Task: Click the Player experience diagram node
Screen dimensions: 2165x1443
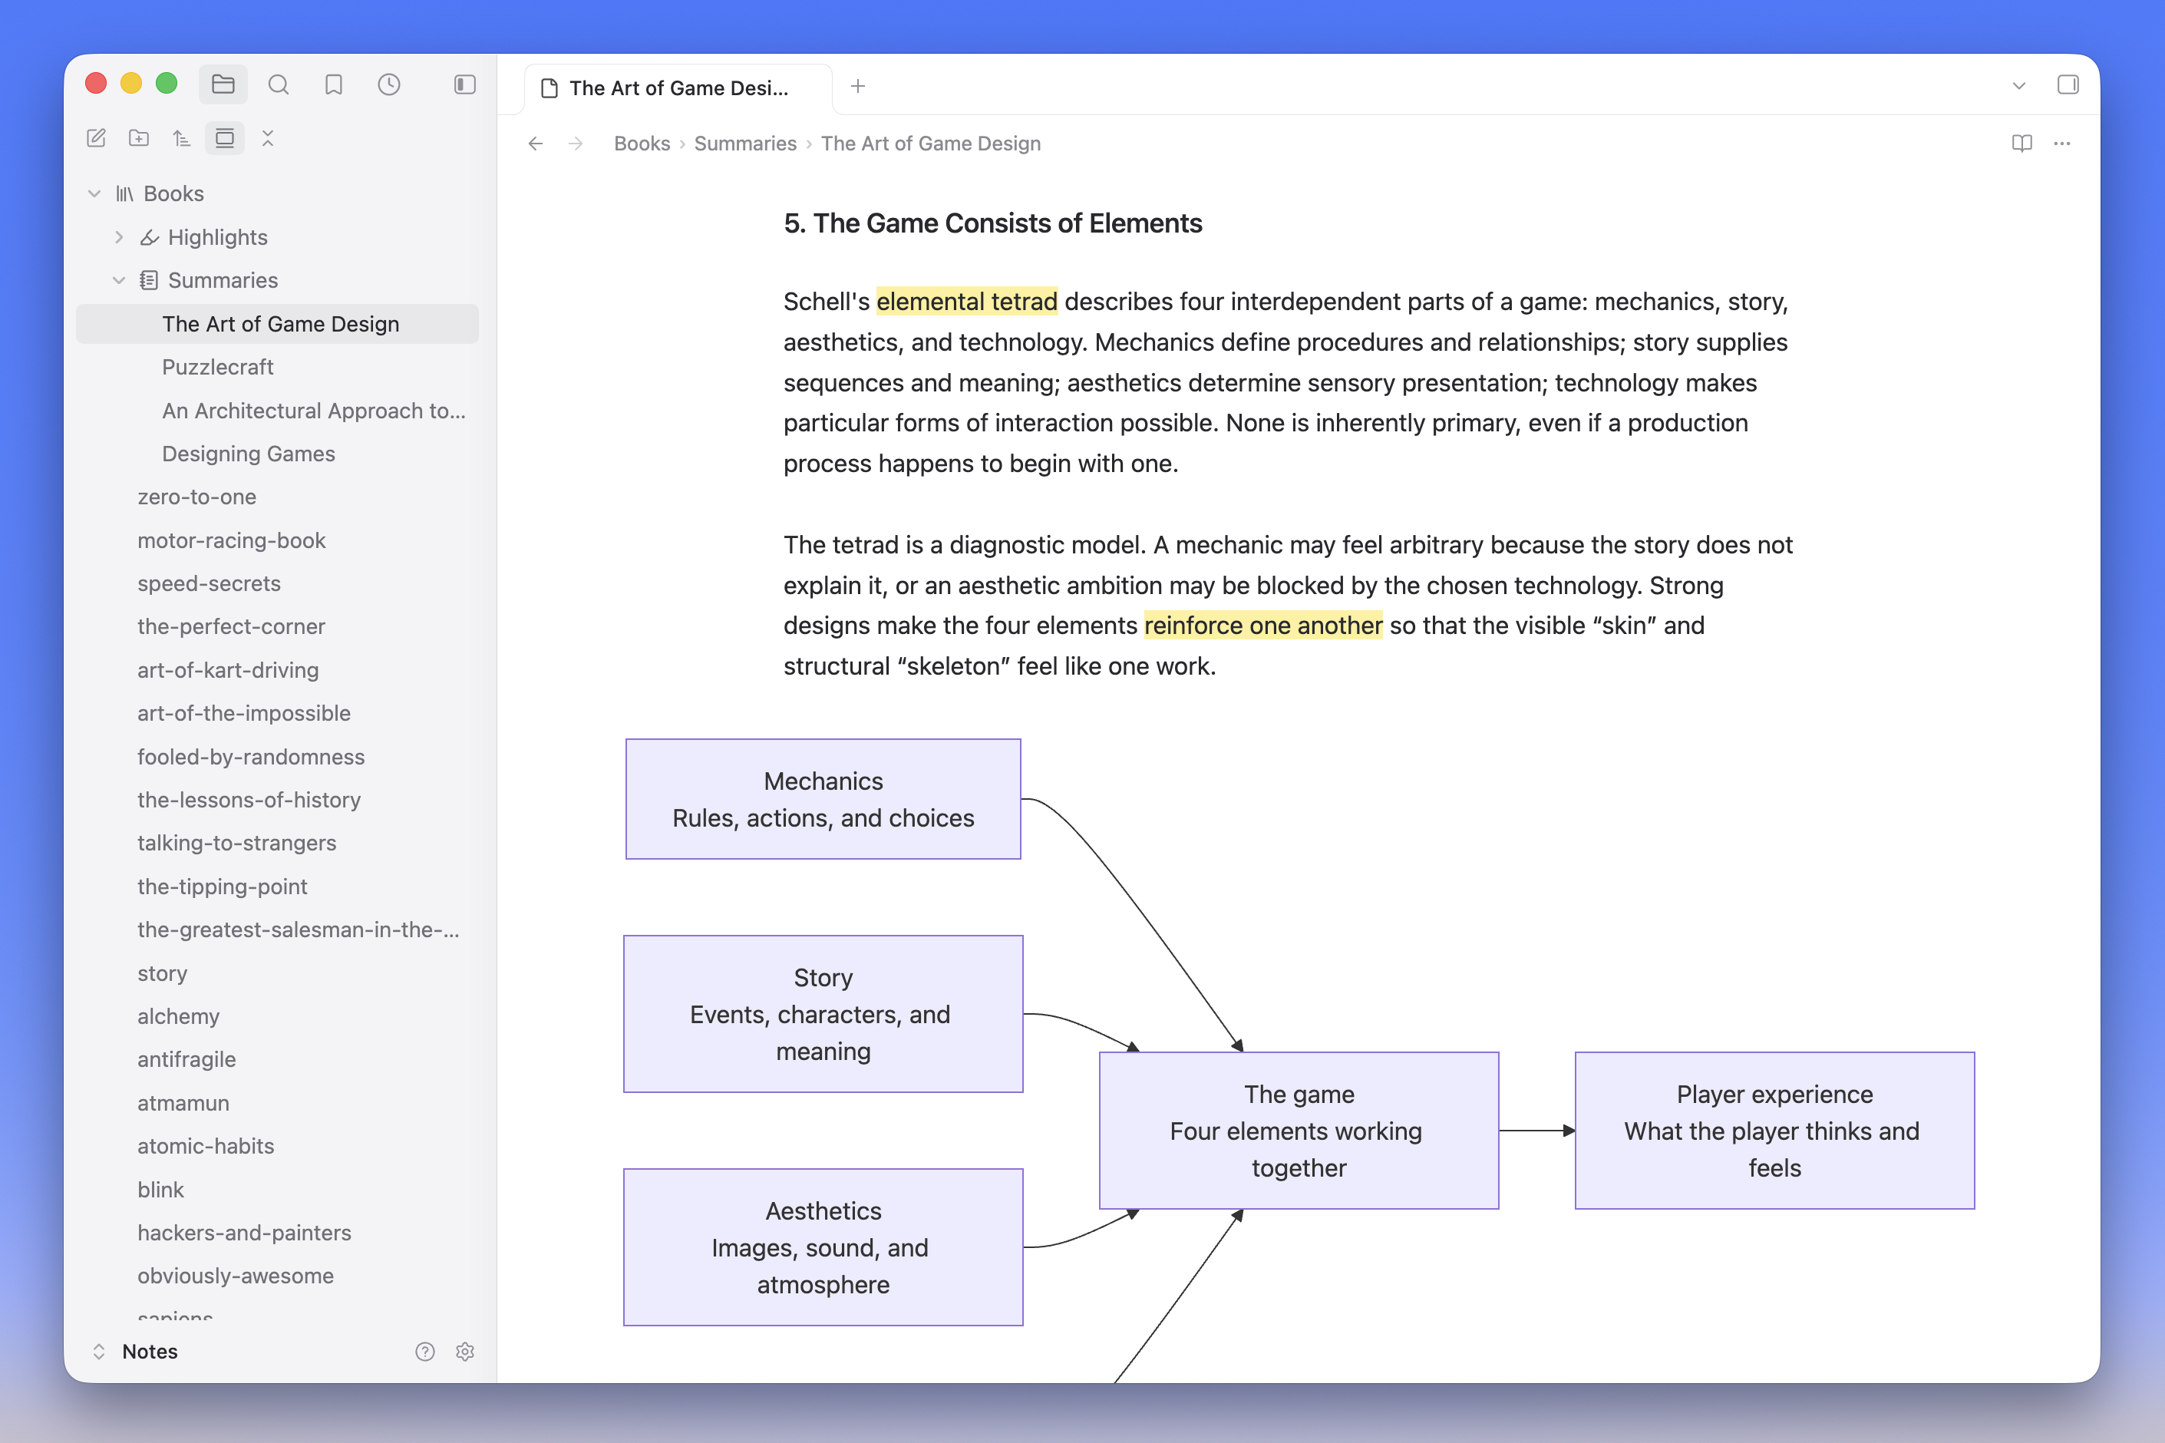Action: (1774, 1130)
